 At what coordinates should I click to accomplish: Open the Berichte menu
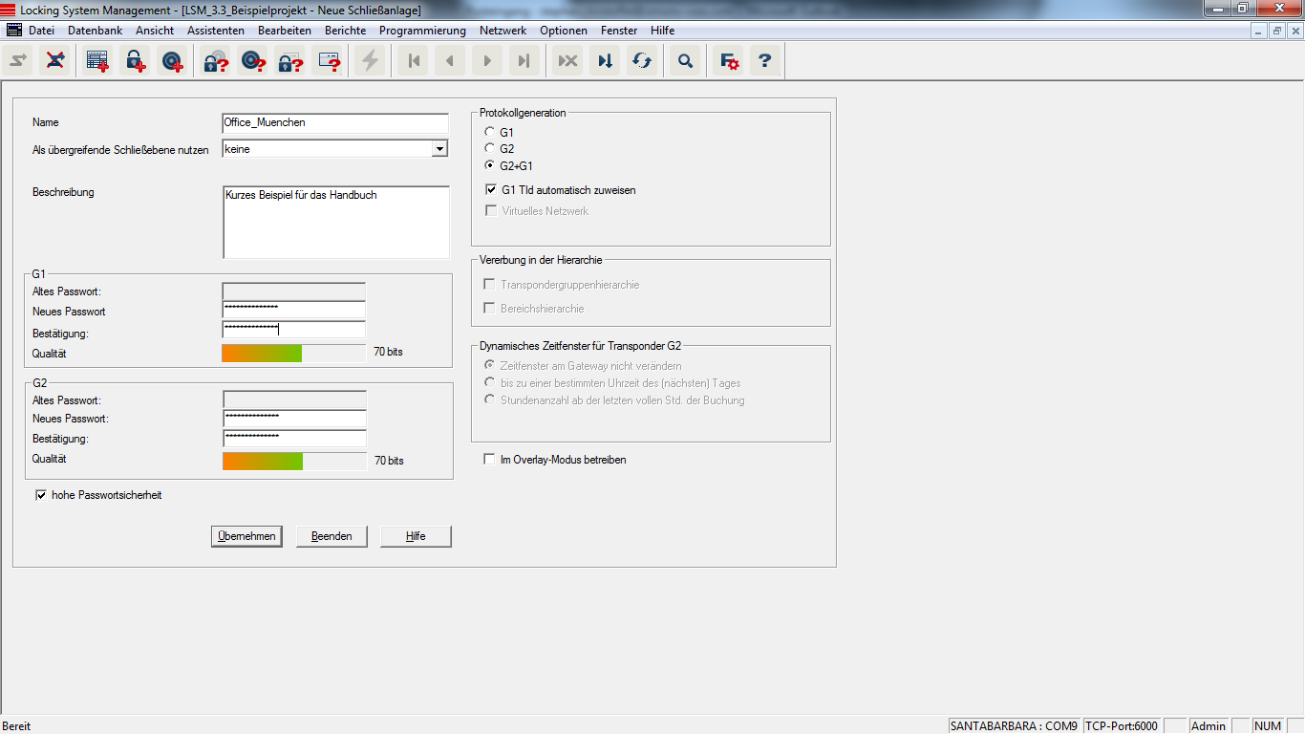coord(345,31)
